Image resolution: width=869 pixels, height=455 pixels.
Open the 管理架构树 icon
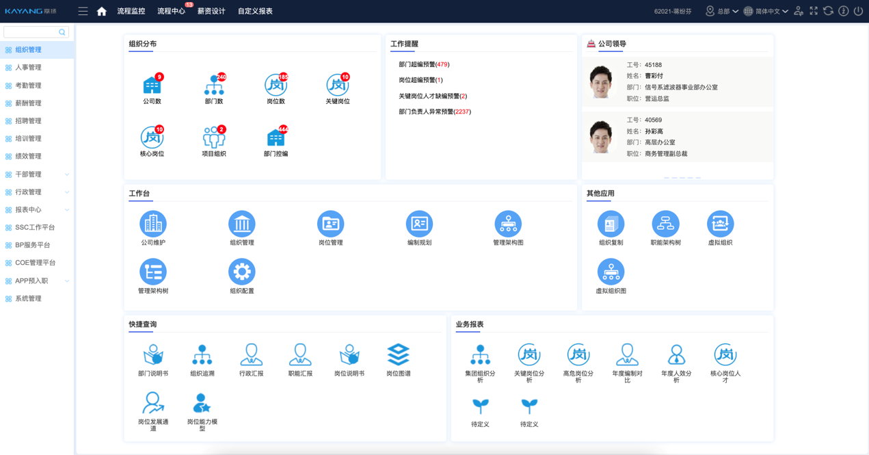(153, 272)
